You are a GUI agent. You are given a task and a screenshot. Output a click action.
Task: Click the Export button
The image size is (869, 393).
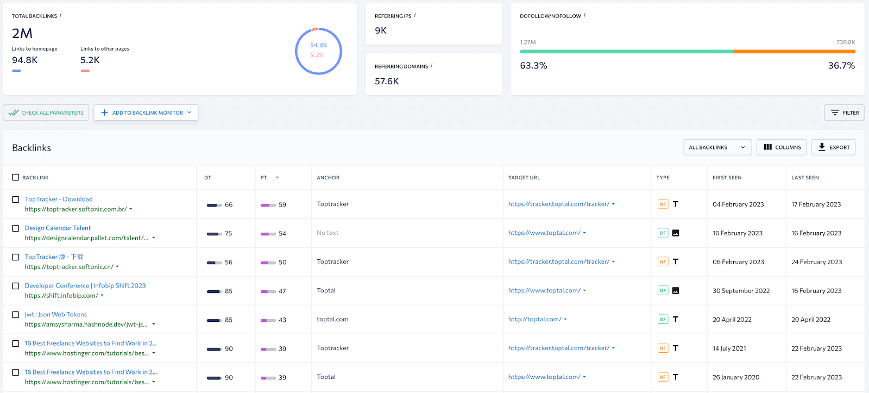(833, 147)
